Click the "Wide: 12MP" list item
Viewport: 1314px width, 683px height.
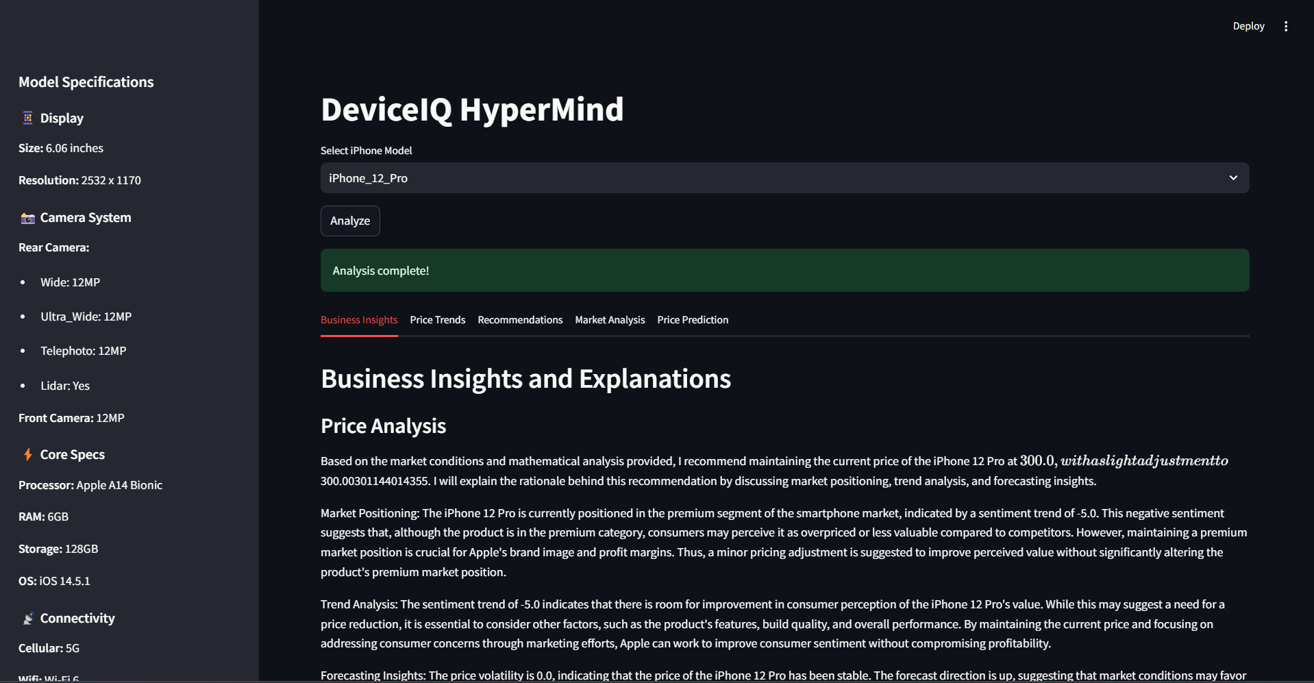70,283
